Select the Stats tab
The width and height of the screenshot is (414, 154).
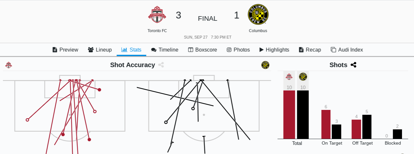131,50
